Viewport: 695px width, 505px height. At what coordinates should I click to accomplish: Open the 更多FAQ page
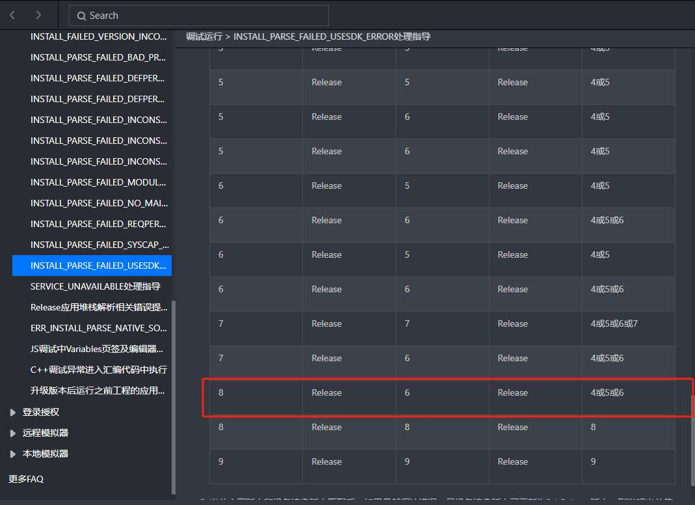tap(25, 478)
